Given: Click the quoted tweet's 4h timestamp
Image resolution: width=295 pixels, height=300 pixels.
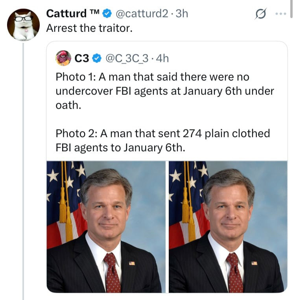Looking at the screenshot, I should click(x=162, y=59).
